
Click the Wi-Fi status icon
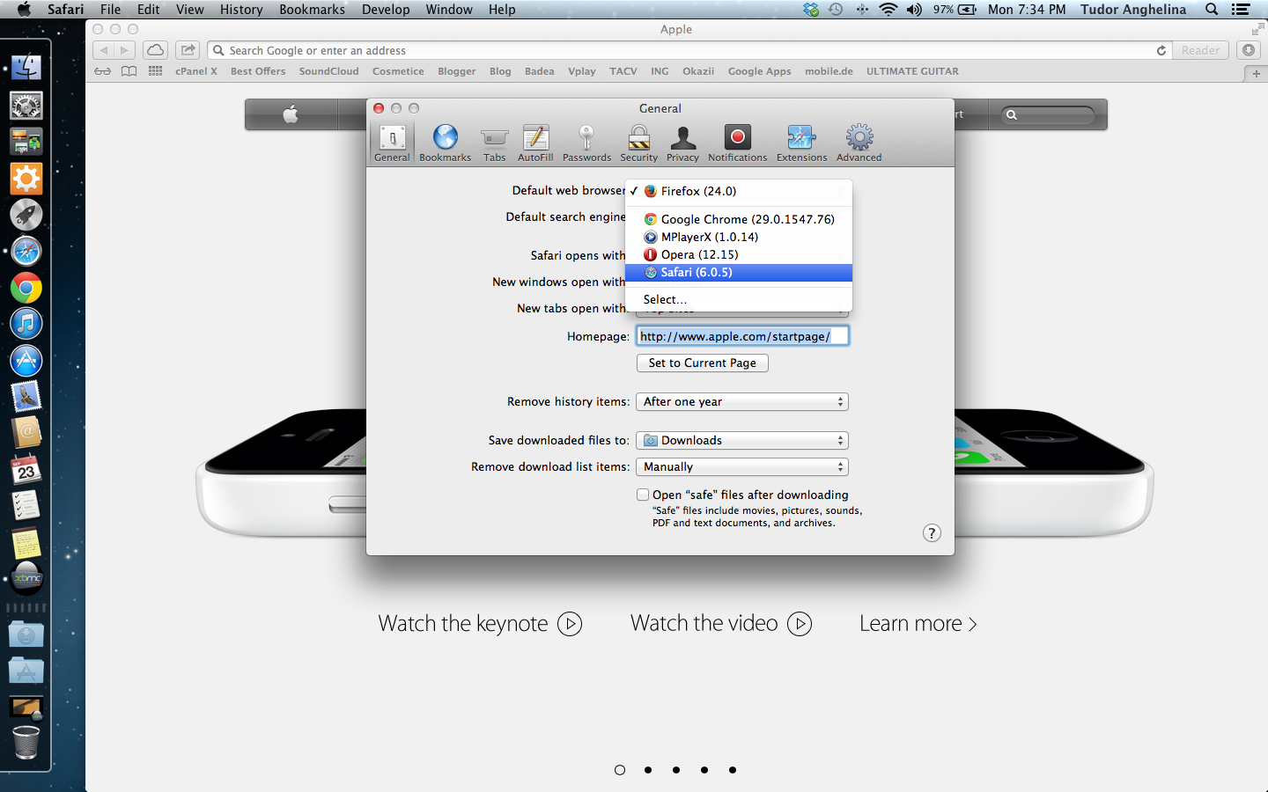(x=888, y=10)
